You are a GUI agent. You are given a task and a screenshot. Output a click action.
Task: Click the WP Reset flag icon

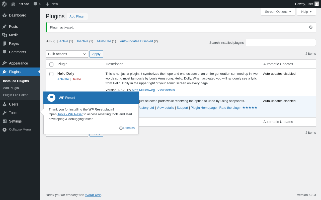(51, 98)
